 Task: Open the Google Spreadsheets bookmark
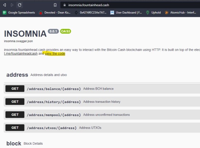click(x=19, y=12)
